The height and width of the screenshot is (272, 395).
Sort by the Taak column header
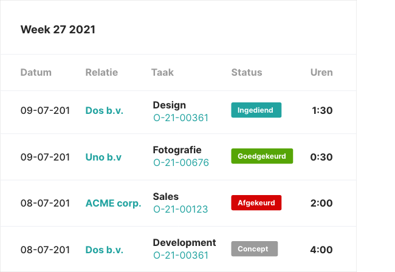click(162, 72)
